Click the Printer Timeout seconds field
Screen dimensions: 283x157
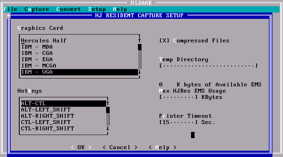coord(178,122)
